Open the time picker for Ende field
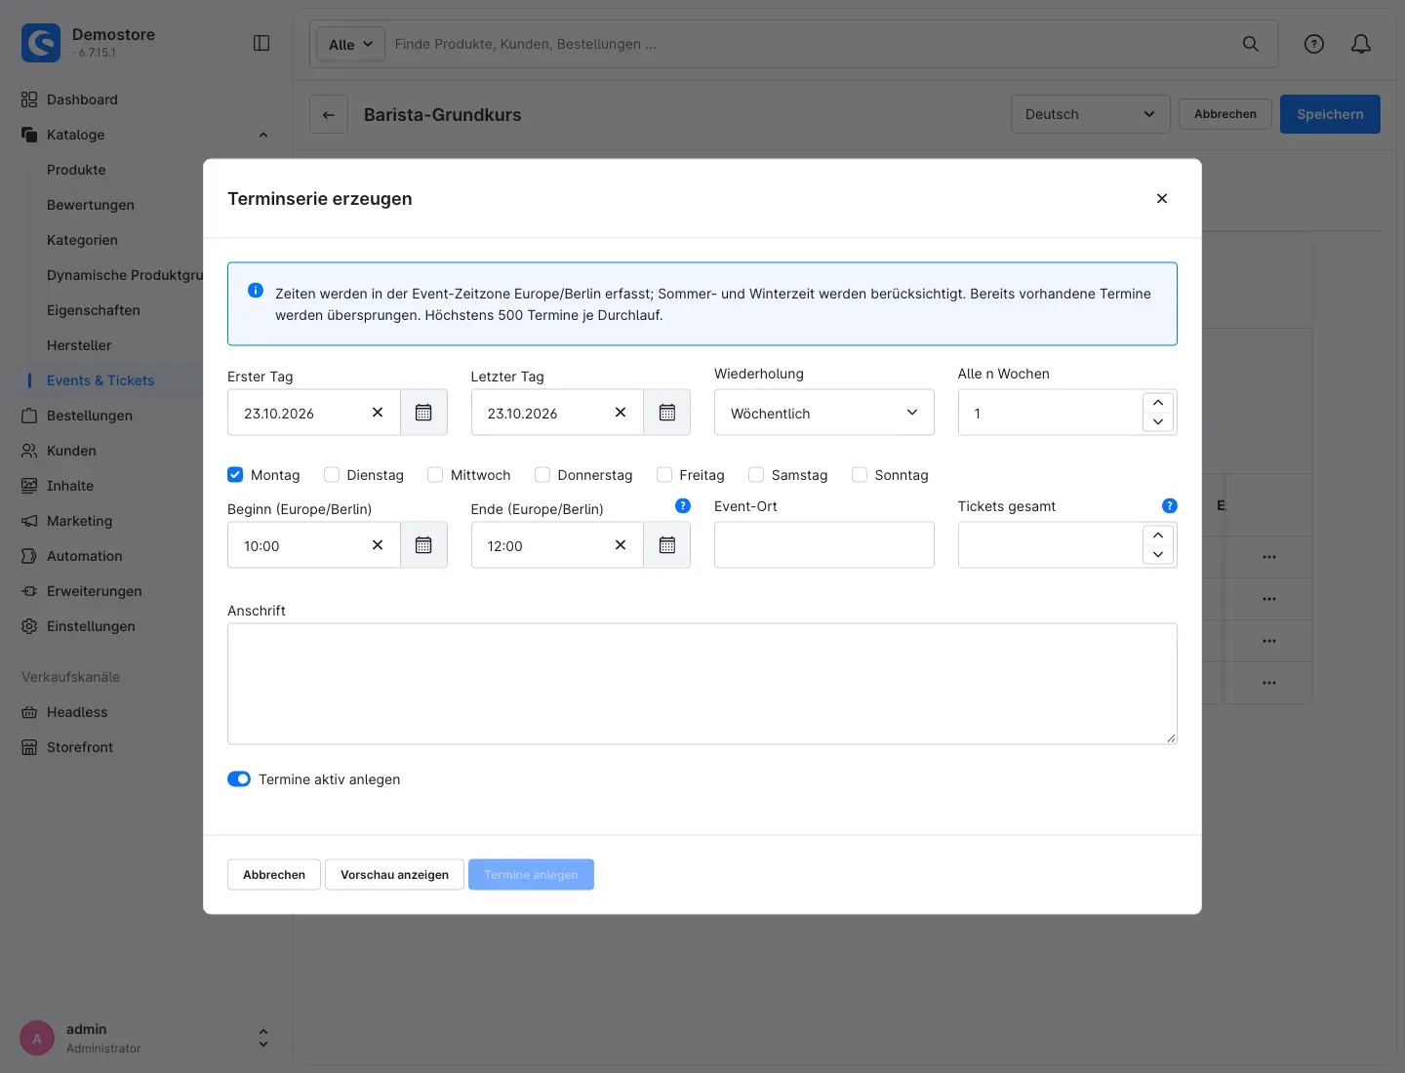 click(x=667, y=545)
